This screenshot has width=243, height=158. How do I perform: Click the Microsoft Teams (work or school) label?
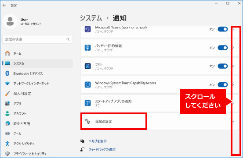(121, 27)
